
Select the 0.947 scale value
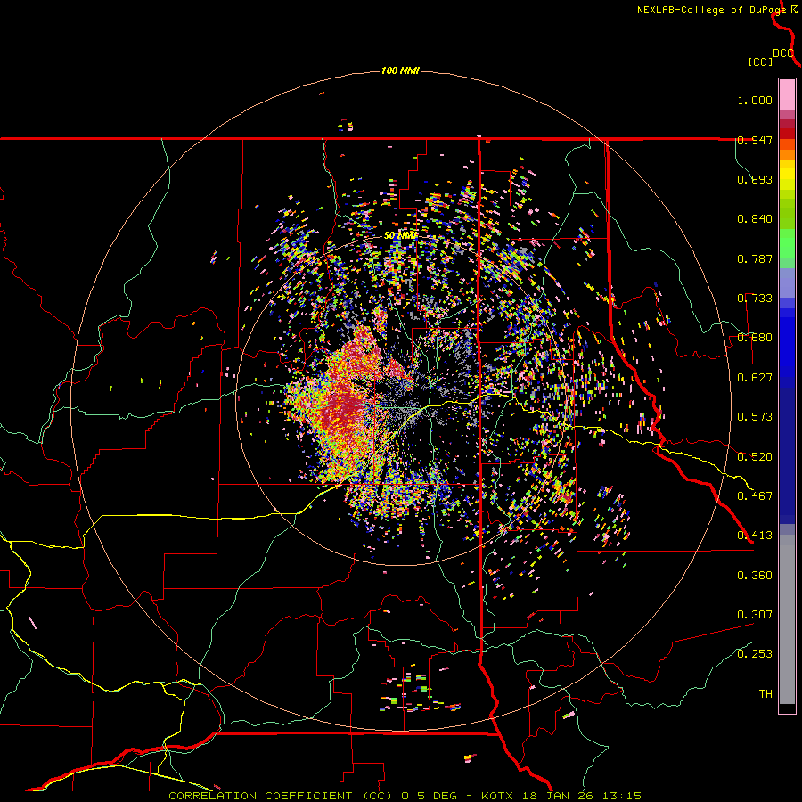(755, 140)
